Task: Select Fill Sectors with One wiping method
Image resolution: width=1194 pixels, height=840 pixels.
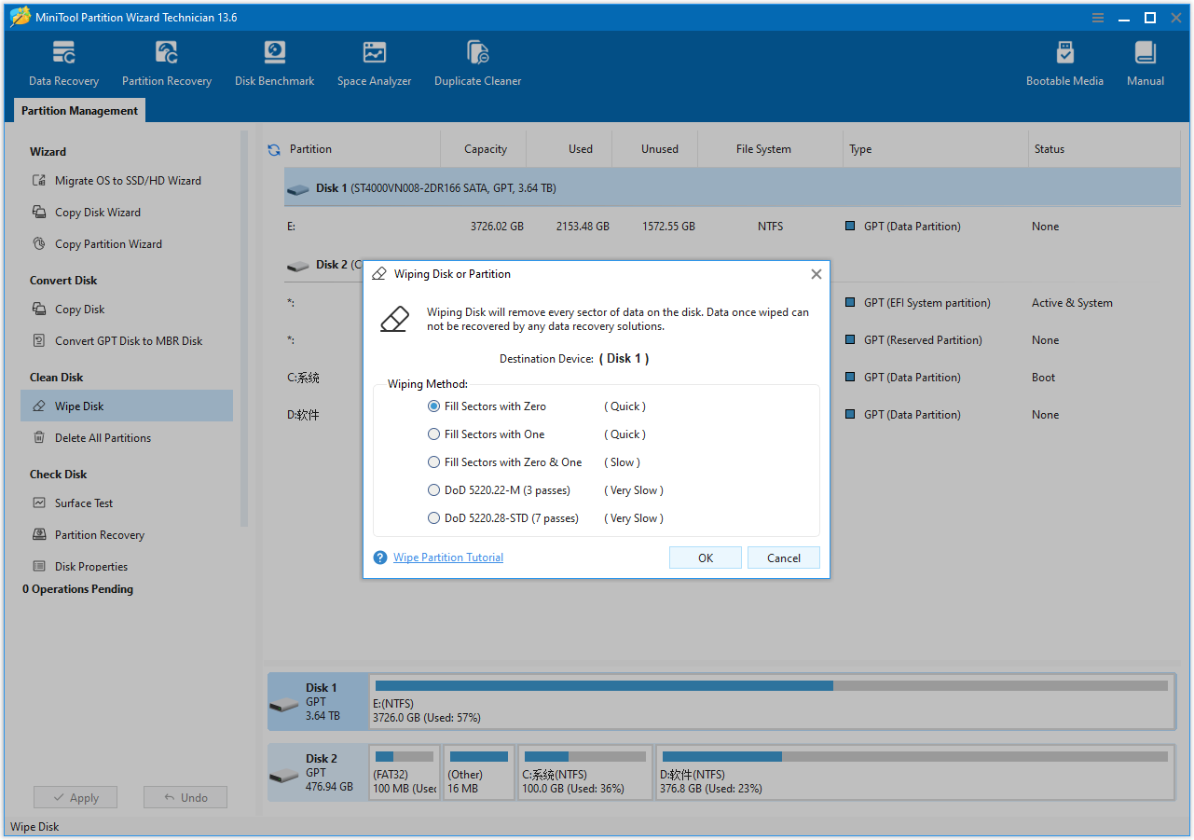Action: (x=433, y=434)
